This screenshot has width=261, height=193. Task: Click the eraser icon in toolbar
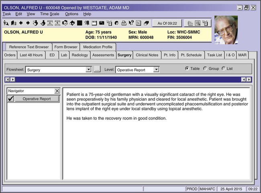point(146,23)
